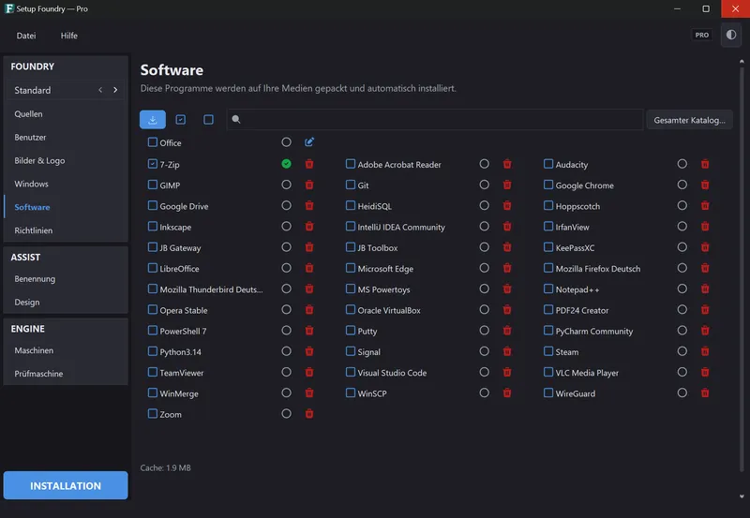Click the status circle for Office

click(x=286, y=142)
